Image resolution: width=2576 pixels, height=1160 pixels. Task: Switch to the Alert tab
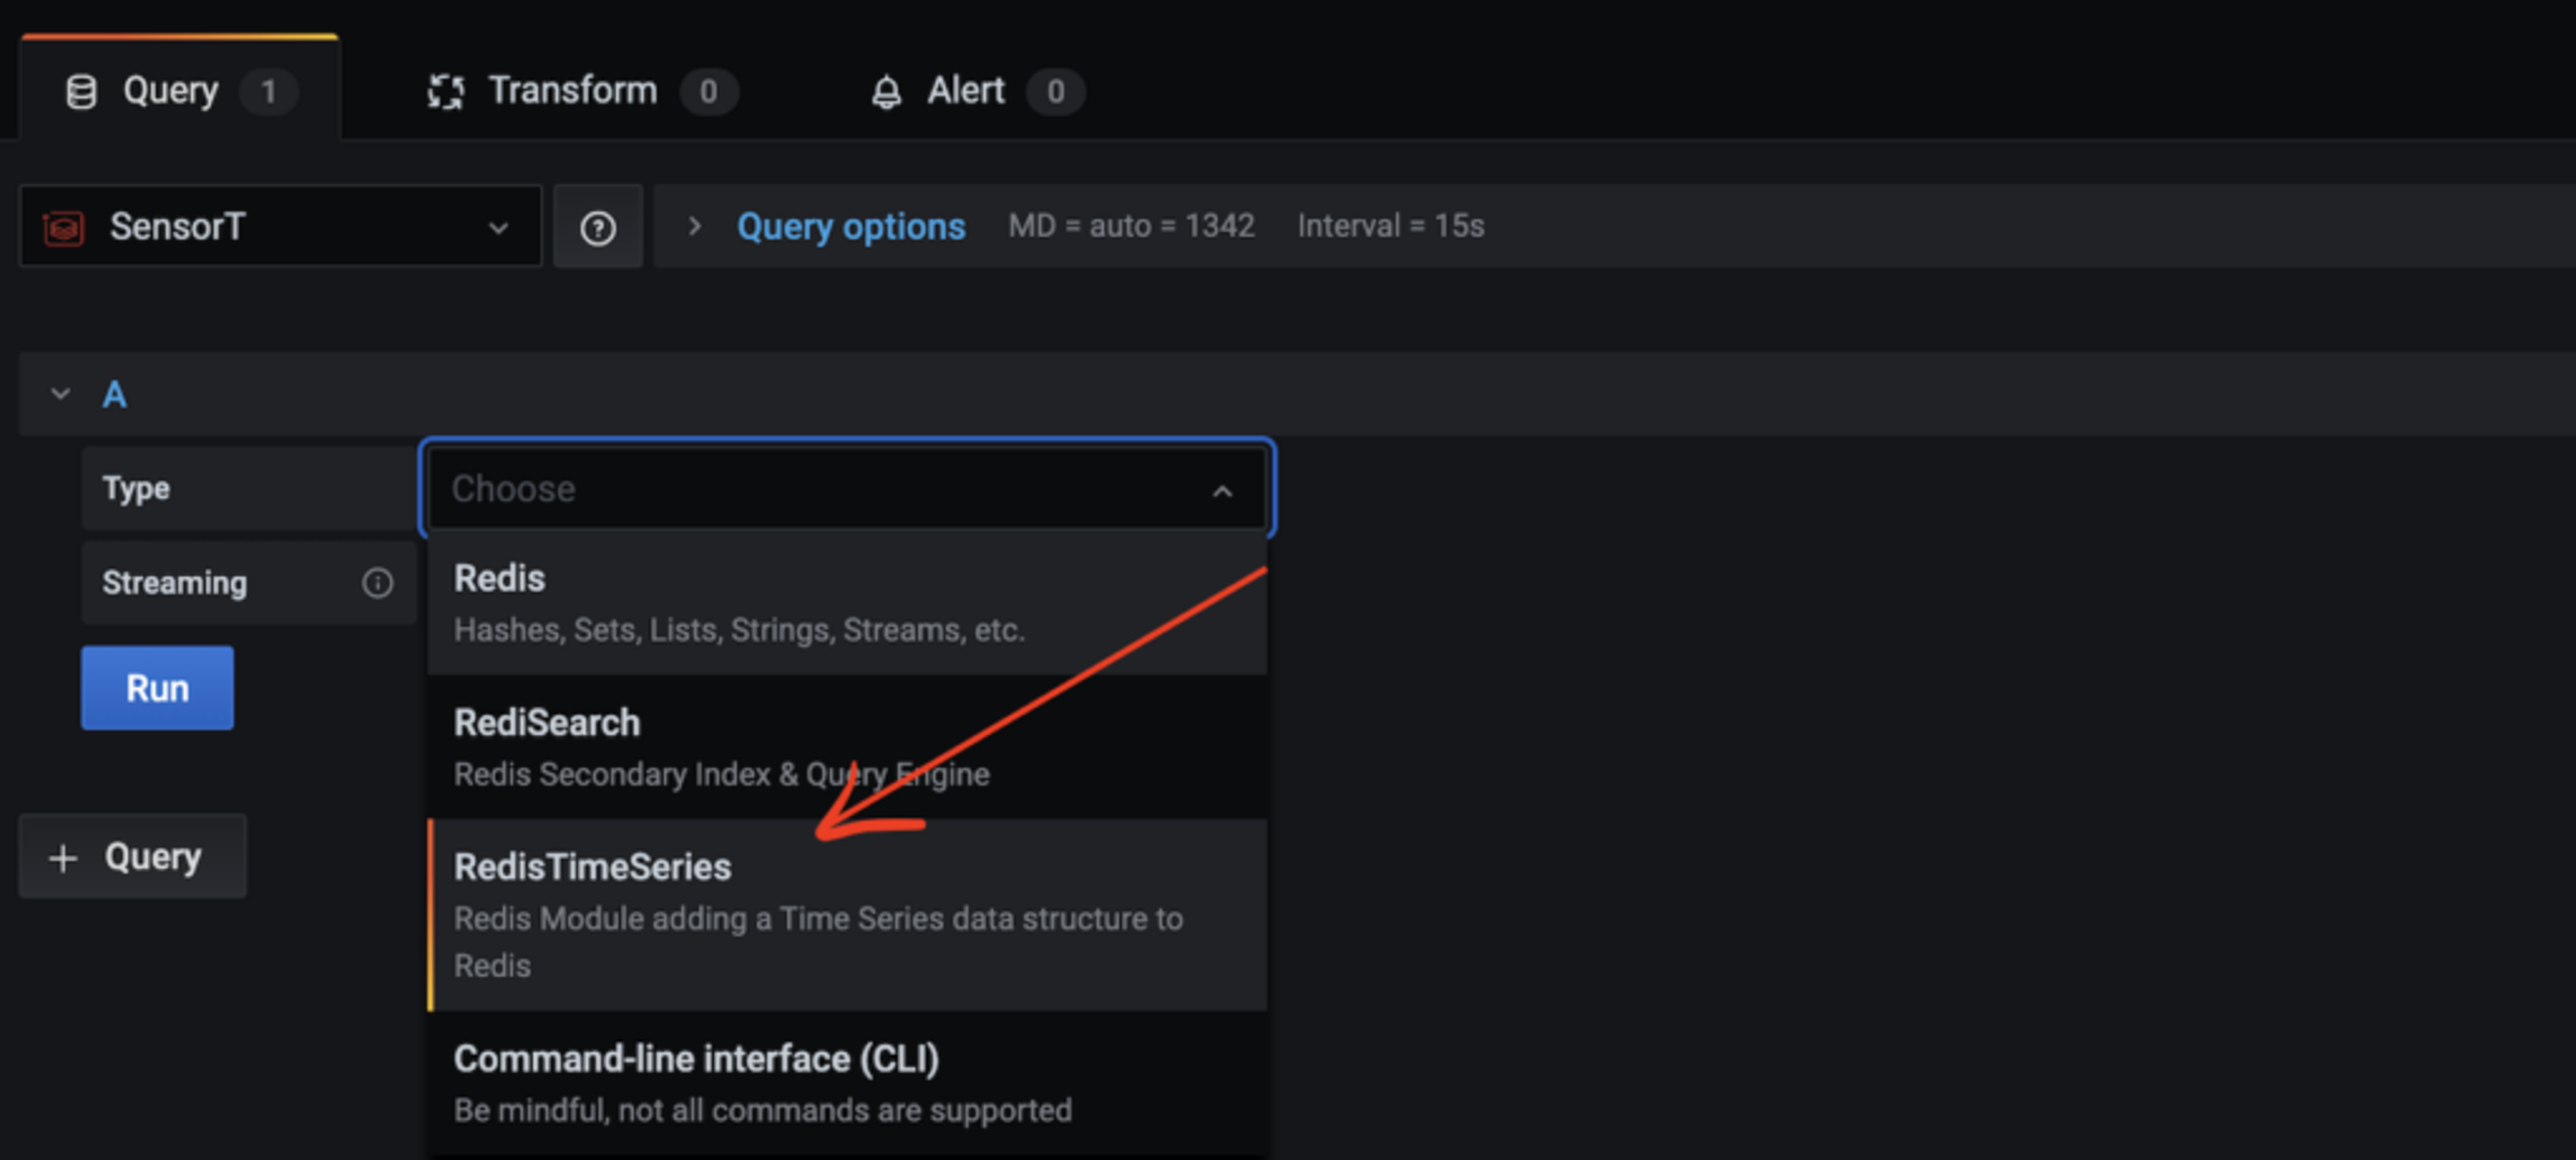965,92
